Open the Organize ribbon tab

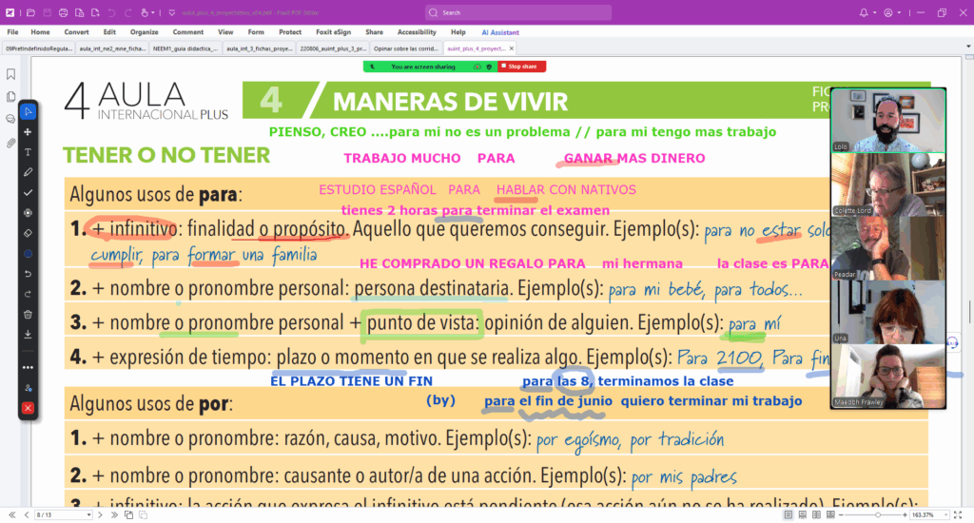tap(145, 32)
